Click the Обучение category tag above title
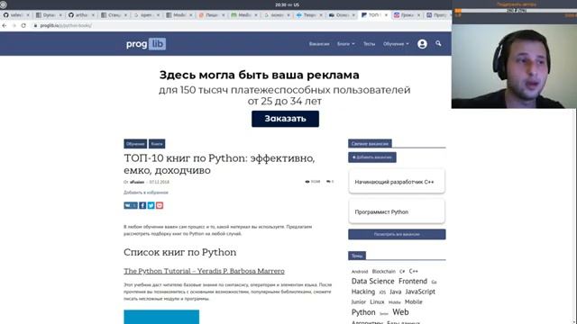The image size is (577, 324). 135,144
